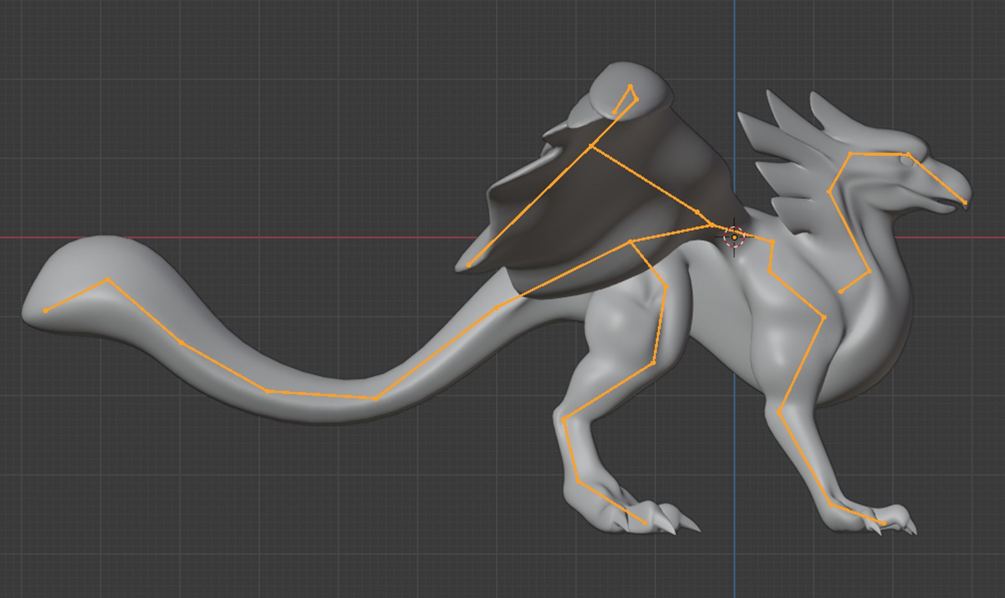Click the 3D cursor crosshair at the origin
This screenshot has height=598, width=1005.
click(734, 238)
